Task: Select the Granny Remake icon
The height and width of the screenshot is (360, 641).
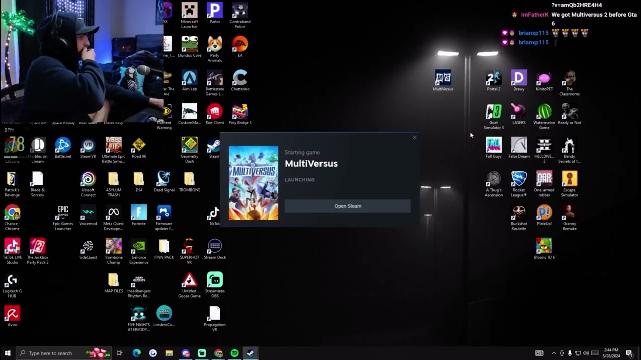Action: coord(569,217)
